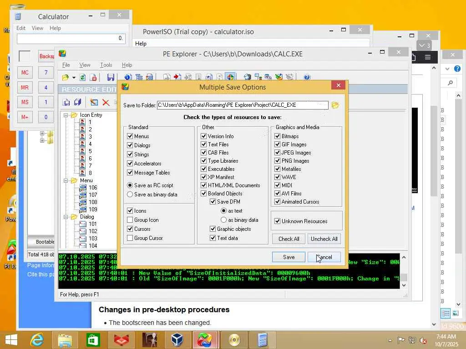This screenshot has height=349, width=466.
Task: Click the Resource Editor colored diamond toolbar icon
Action: click(x=230, y=77)
